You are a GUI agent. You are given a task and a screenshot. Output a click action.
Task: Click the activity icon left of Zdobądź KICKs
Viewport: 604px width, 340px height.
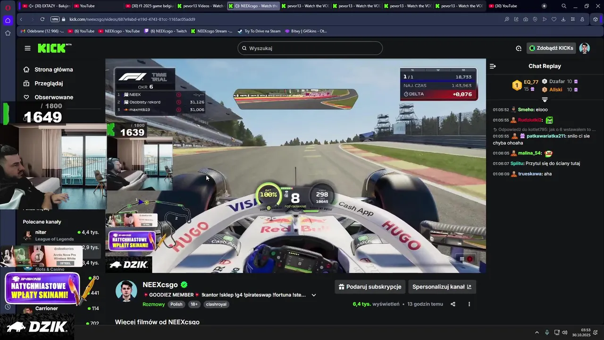(519, 48)
